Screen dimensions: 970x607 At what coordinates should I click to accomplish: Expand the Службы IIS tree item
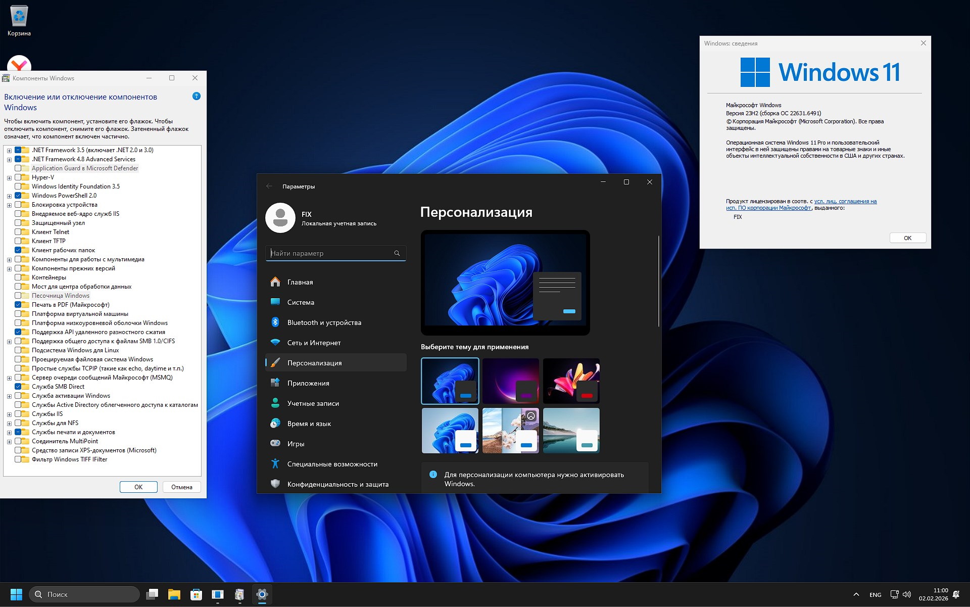8,413
